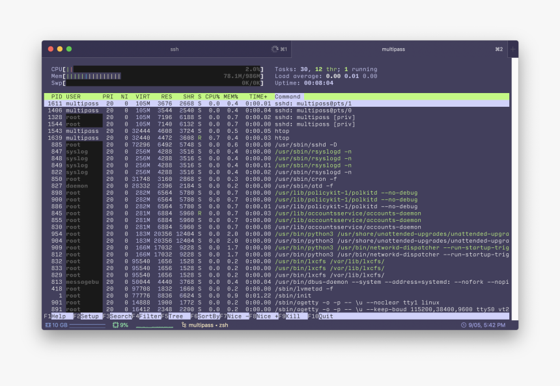
Task: Select PID 812 networkd-dispatcher row
Action: point(277,255)
